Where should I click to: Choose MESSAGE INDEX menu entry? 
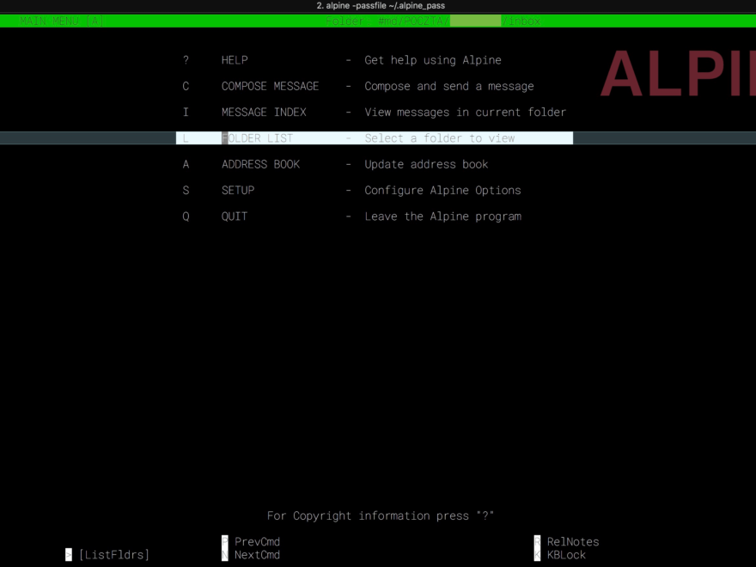264,113
